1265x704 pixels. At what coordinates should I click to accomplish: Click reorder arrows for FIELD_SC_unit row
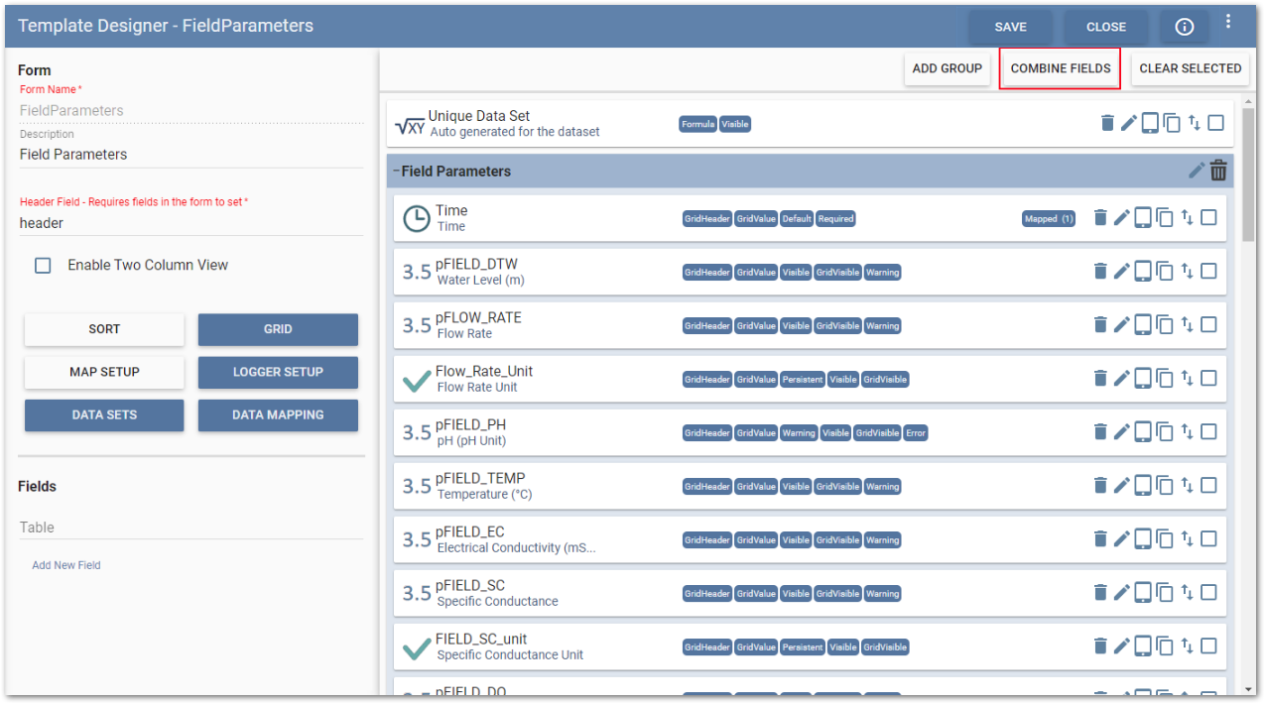point(1187,645)
